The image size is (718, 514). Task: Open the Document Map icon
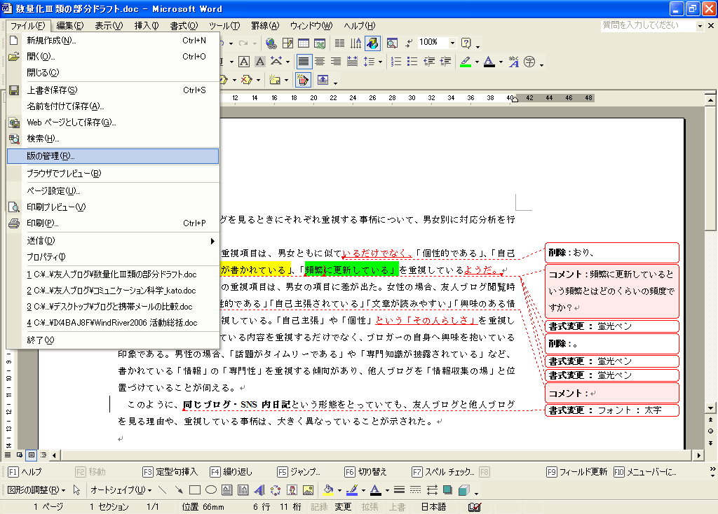point(392,43)
